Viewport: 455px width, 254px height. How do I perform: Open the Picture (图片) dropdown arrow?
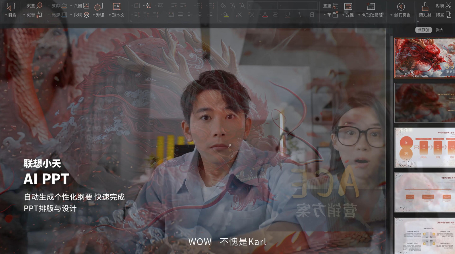pyautogui.click(x=71, y=6)
